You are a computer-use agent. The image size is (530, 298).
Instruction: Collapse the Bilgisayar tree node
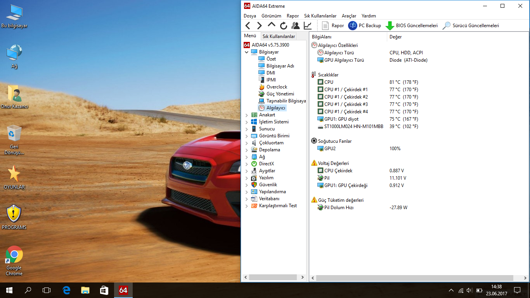pos(247,52)
